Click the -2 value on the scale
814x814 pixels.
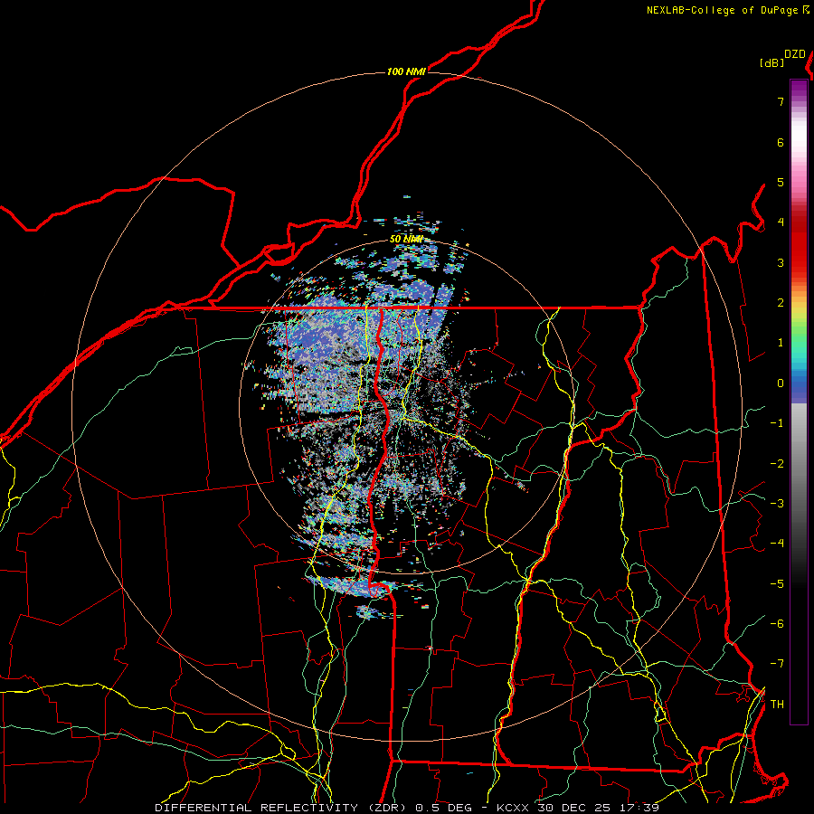point(777,464)
